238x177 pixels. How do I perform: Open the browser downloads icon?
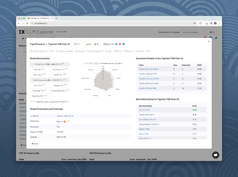point(206,23)
